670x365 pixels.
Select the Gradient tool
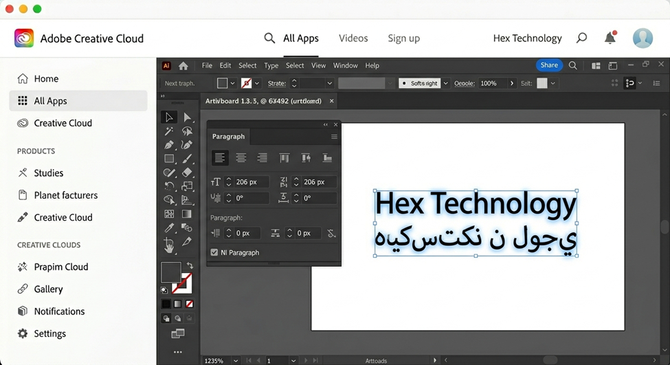click(187, 214)
